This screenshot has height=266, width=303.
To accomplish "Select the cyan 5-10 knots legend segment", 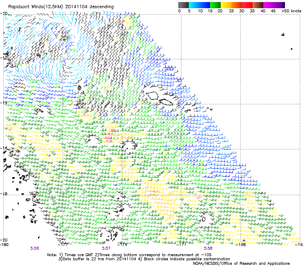I will coord(194,5).
